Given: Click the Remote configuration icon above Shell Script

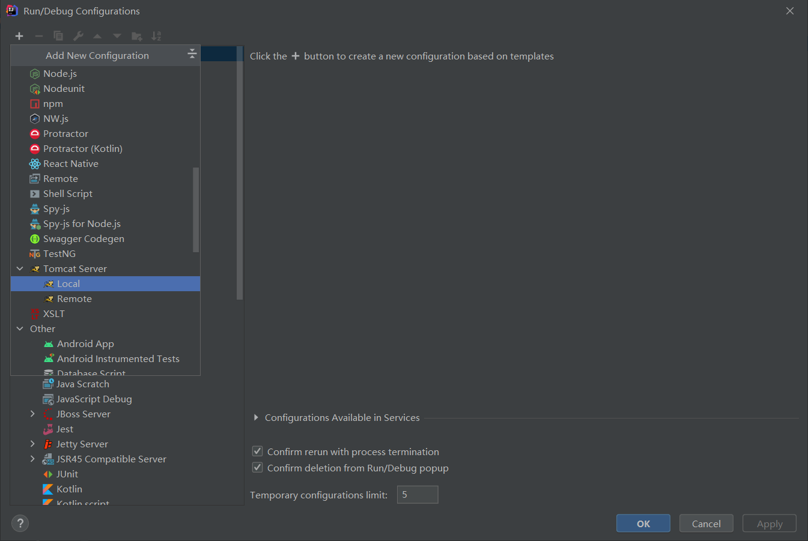Looking at the screenshot, I should pyautogui.click(x=35, y=179).
